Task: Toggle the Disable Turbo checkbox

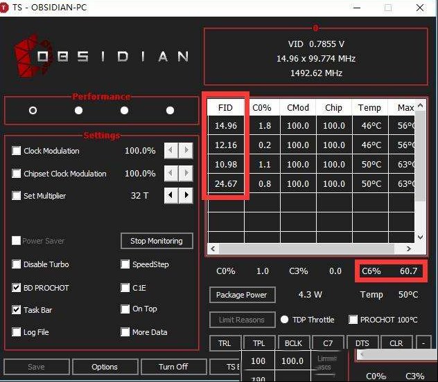Action: click(16, 264)
